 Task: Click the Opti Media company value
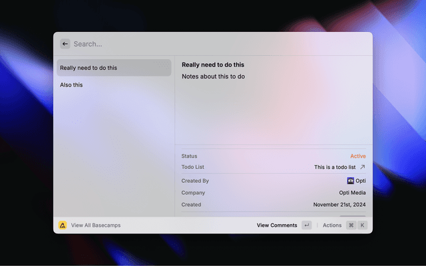point(352,193)
